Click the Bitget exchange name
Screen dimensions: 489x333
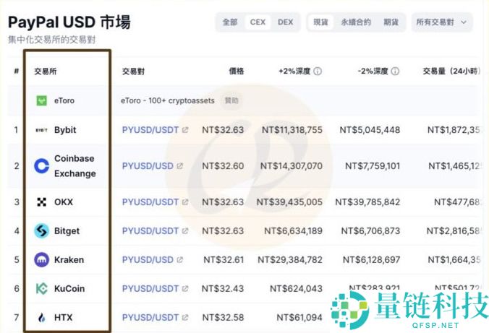[67, 231]
